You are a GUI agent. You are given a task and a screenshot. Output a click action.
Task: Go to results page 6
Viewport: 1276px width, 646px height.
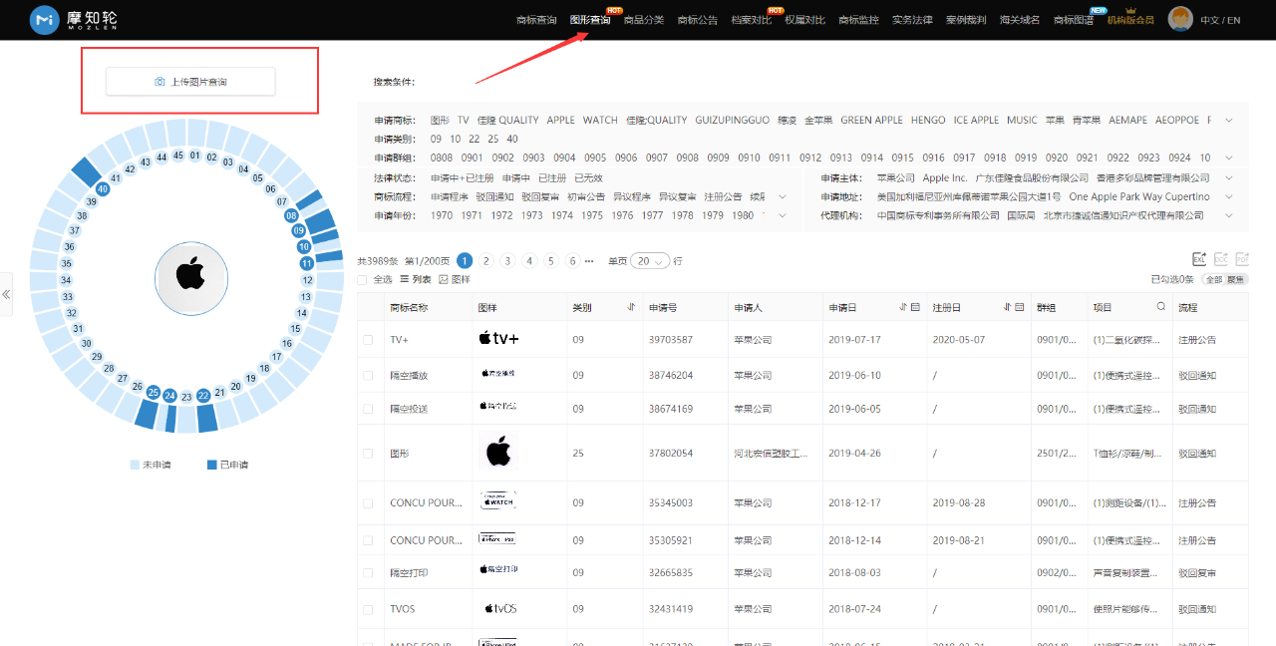tap(572, 261)
